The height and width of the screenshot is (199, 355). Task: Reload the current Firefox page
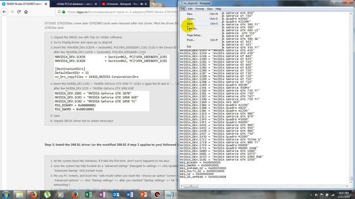pos(19,12)
